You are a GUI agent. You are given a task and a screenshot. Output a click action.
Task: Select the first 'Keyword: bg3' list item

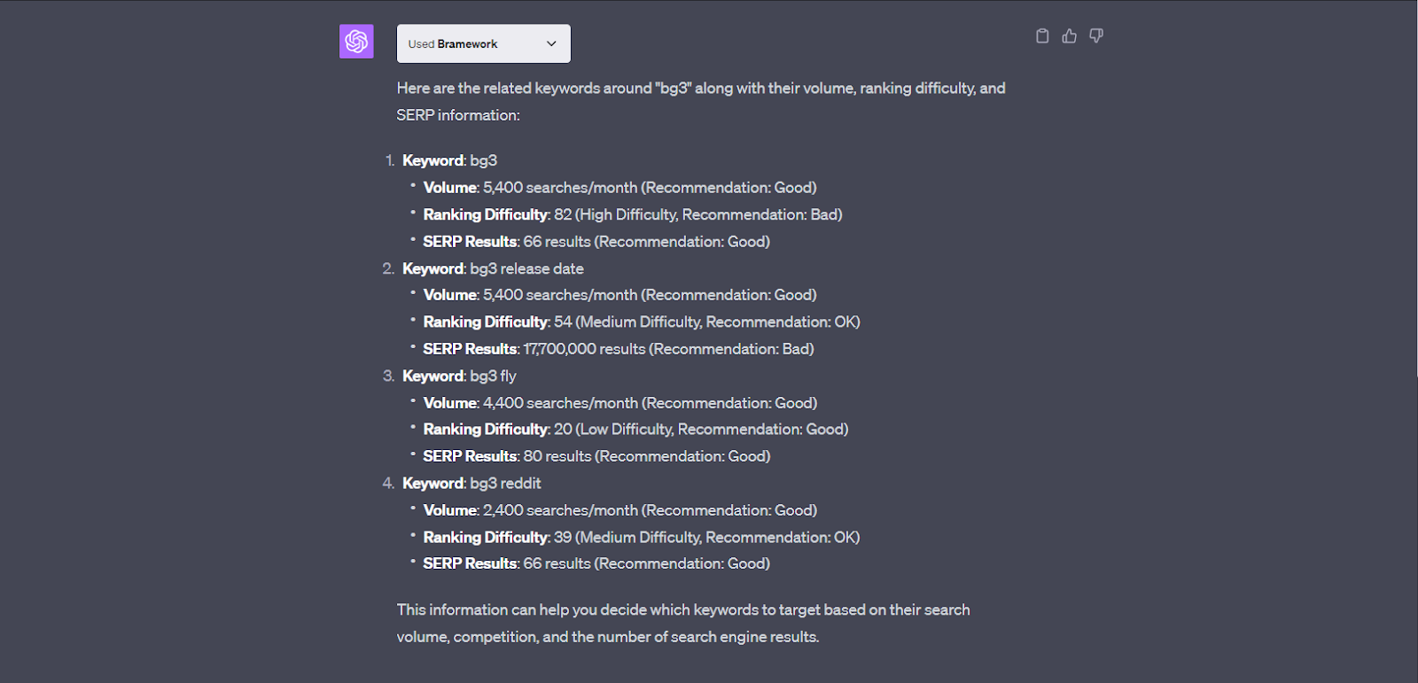tap(449, 160)
